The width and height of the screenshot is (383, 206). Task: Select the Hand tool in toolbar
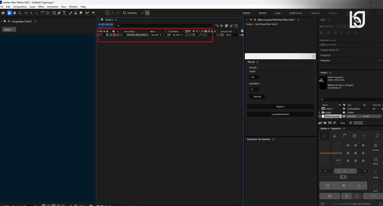tap(15, 13)
